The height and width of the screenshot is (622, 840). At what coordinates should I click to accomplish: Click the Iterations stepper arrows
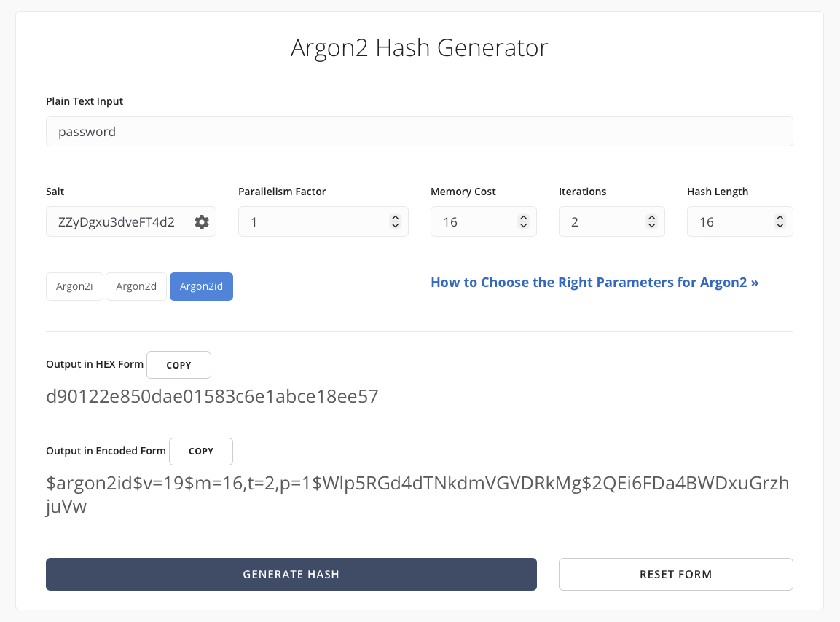pos(651,221)
